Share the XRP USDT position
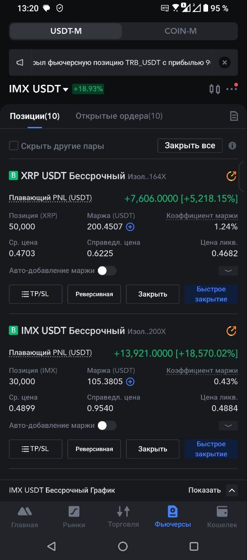247x560 pixels. click(x=231, y=176)
